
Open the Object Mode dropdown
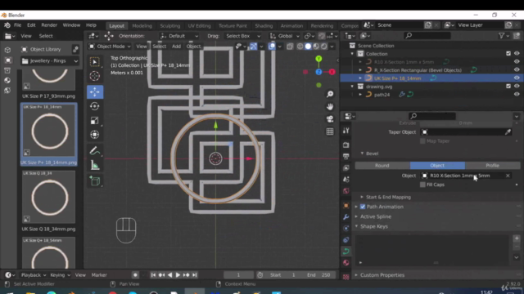tap(110, 47)
